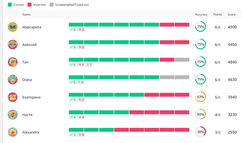Click Екатерина's avatar icon
Screen dimensions: 242x143
pos(13,97)
